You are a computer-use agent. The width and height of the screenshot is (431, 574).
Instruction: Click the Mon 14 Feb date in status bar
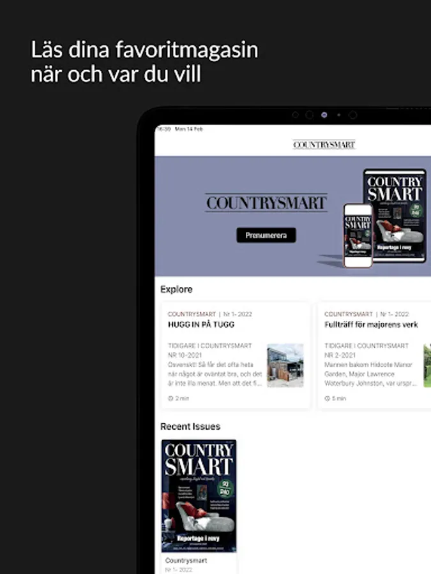(x=189, y=129)
